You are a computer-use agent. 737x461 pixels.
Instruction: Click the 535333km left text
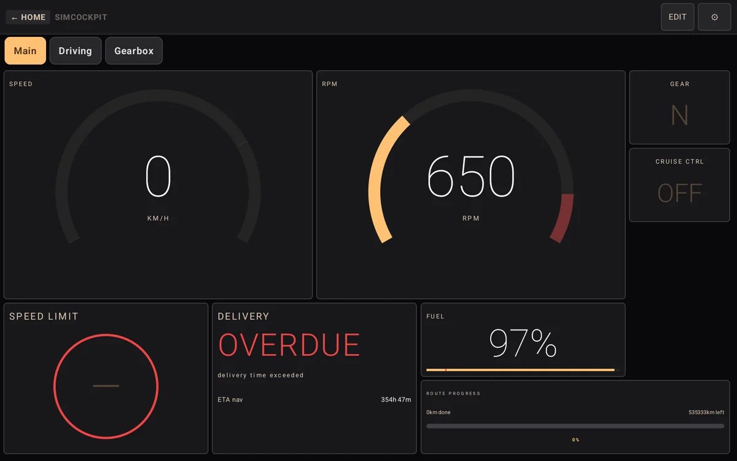(x=706, y=412)
